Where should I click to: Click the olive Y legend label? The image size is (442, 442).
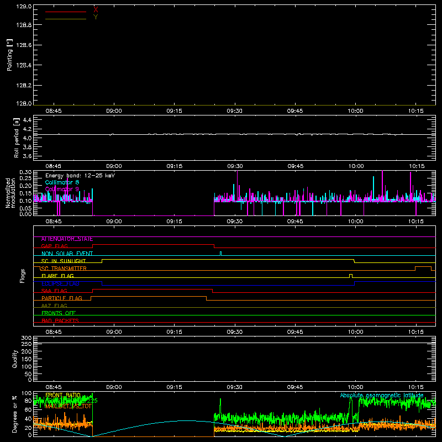(x=96, y=17)
